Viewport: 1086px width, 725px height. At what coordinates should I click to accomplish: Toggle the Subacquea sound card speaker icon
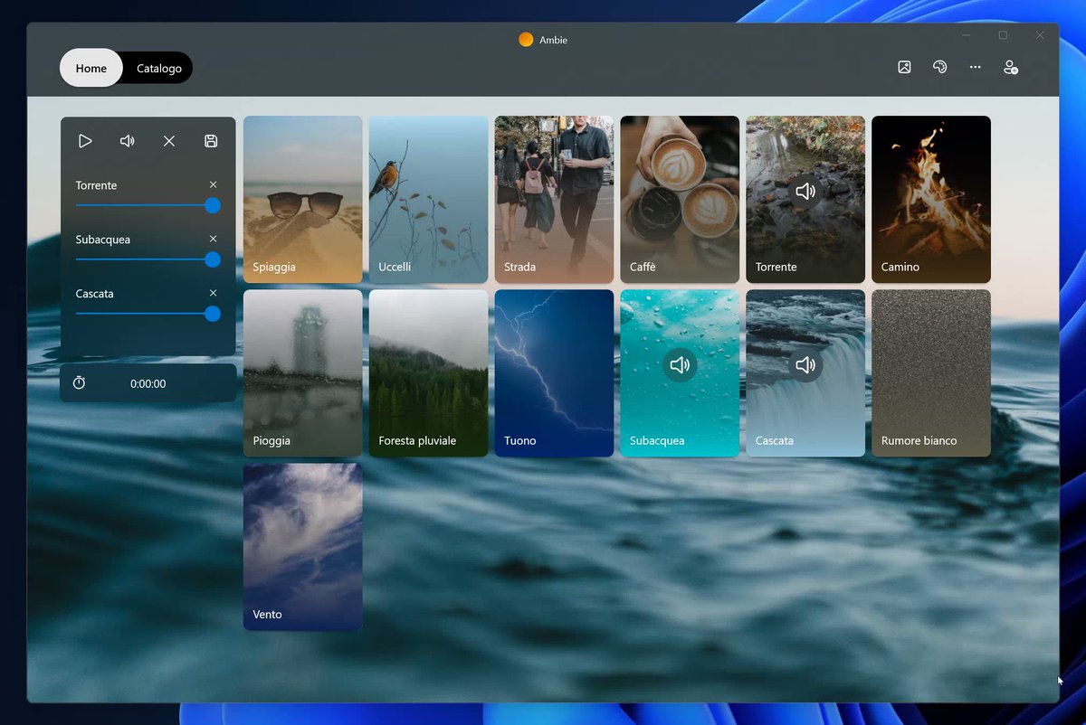(x=680, y=364)
